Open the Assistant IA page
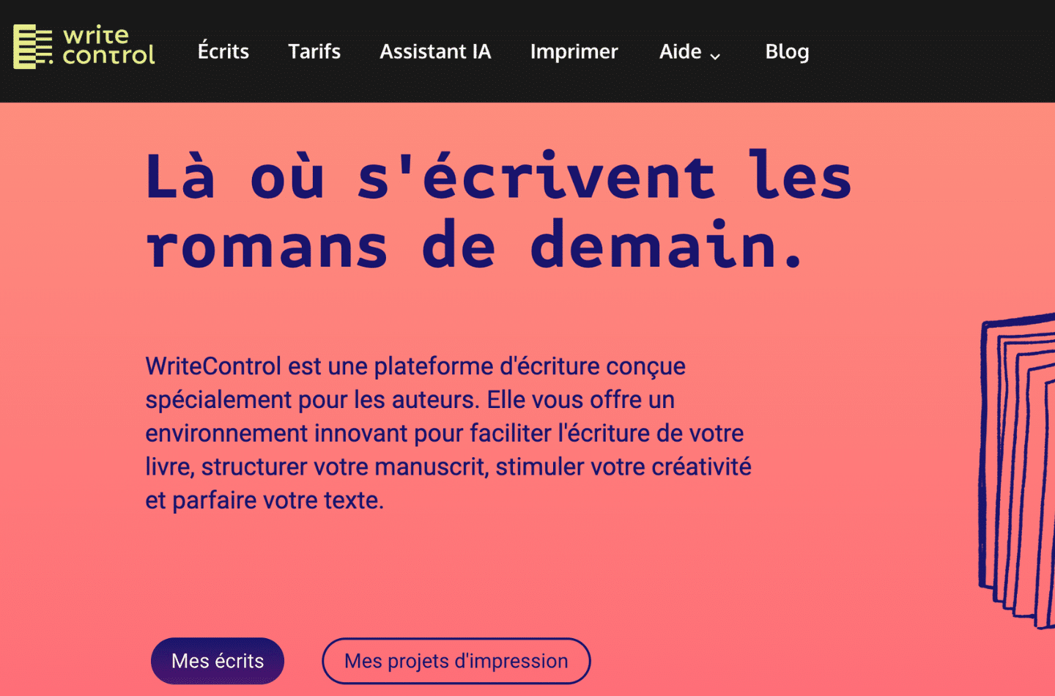The width and height of the screenshot is (1055, 696). pyautogui.click(x=435, y=51)
